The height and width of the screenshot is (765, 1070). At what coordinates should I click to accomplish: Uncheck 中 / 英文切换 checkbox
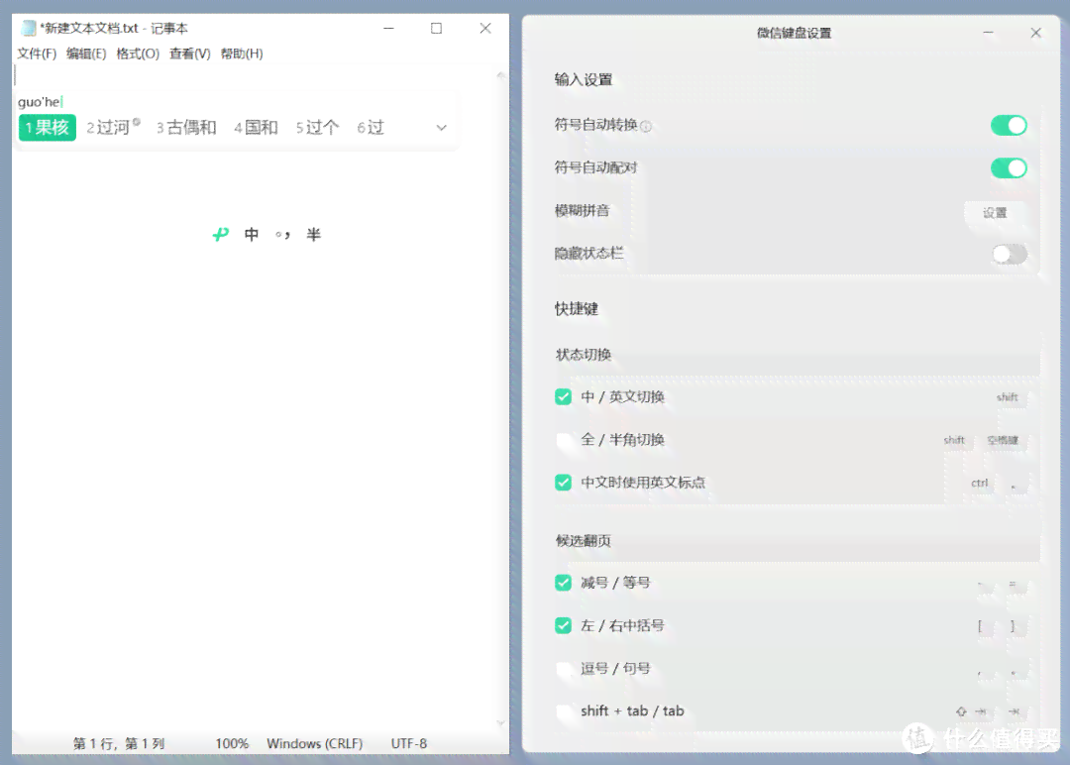[x=563, y=396]
